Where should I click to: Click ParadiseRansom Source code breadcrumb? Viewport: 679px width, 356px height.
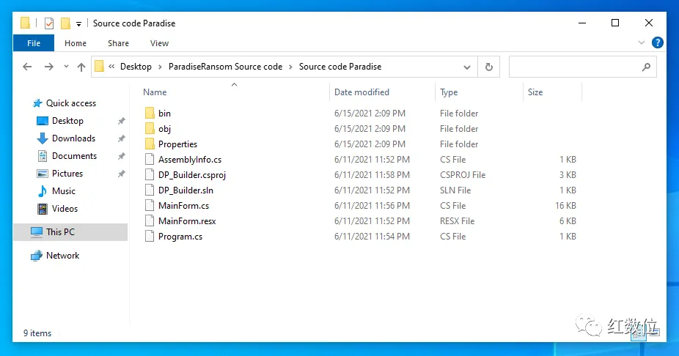click(x=225, y=67)
